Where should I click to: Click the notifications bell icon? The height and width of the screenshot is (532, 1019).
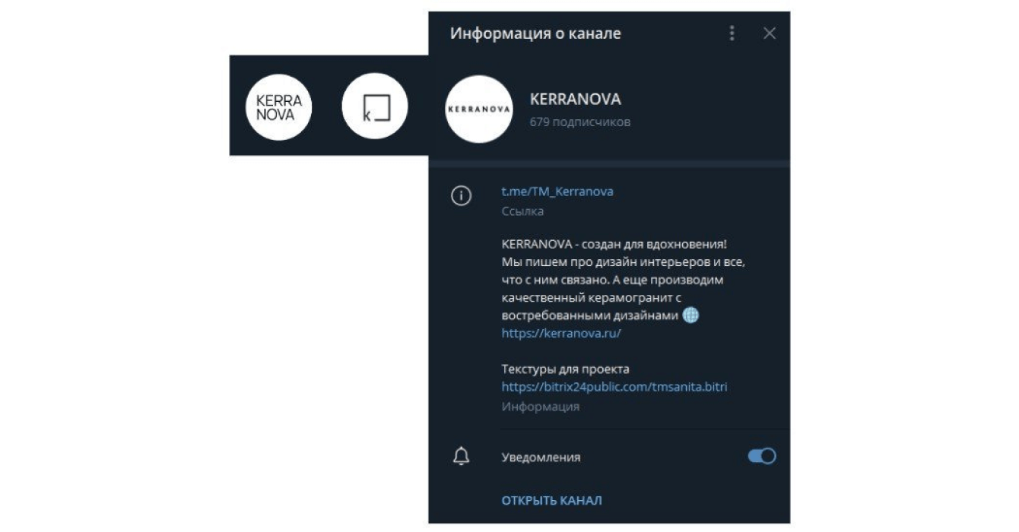point(461,456)
